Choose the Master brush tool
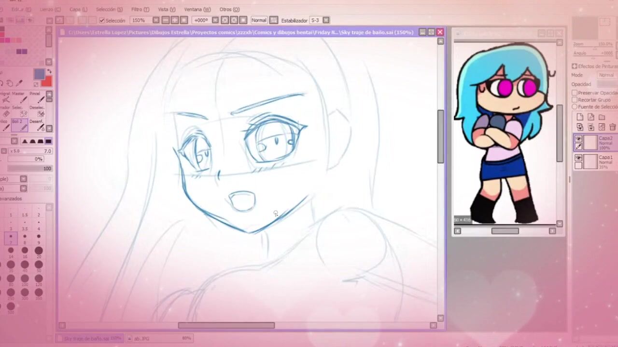 click(18, 97)
